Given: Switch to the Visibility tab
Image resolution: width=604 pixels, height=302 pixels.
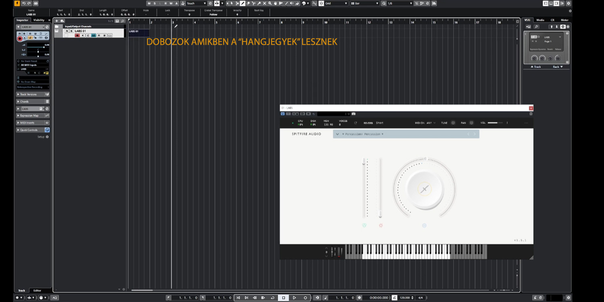Looking at the screenshot, I should click(x=39, y=20).
